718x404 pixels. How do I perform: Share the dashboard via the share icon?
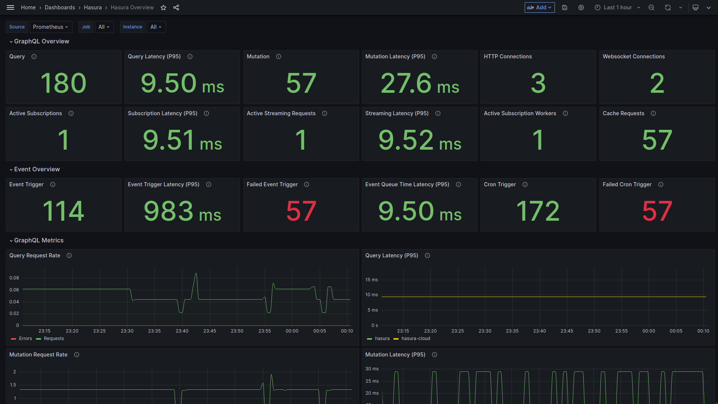pyautogui.click(x=176, y=7)
